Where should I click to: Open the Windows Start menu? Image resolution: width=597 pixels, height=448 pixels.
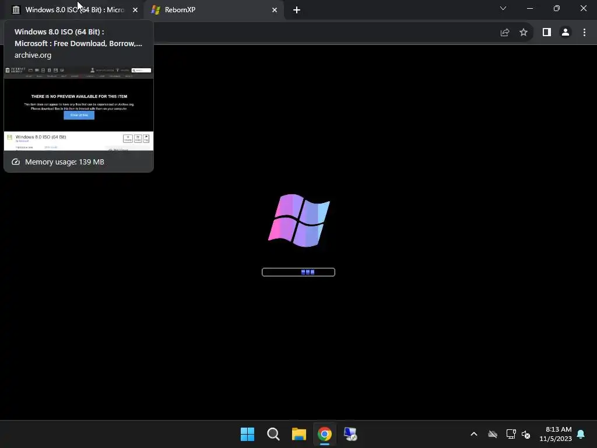[247, 434]
